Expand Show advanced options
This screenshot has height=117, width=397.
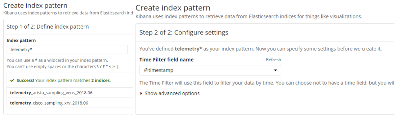click(x=170, y=93)
